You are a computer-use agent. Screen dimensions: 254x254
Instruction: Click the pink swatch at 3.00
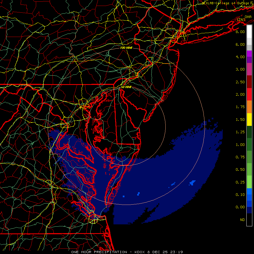click(249, 69)
